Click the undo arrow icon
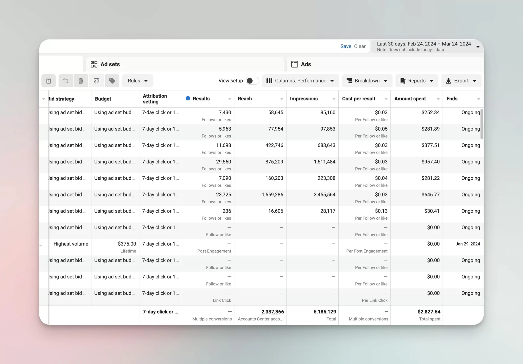Screen dimensions: 523x364 coord(66,81)
